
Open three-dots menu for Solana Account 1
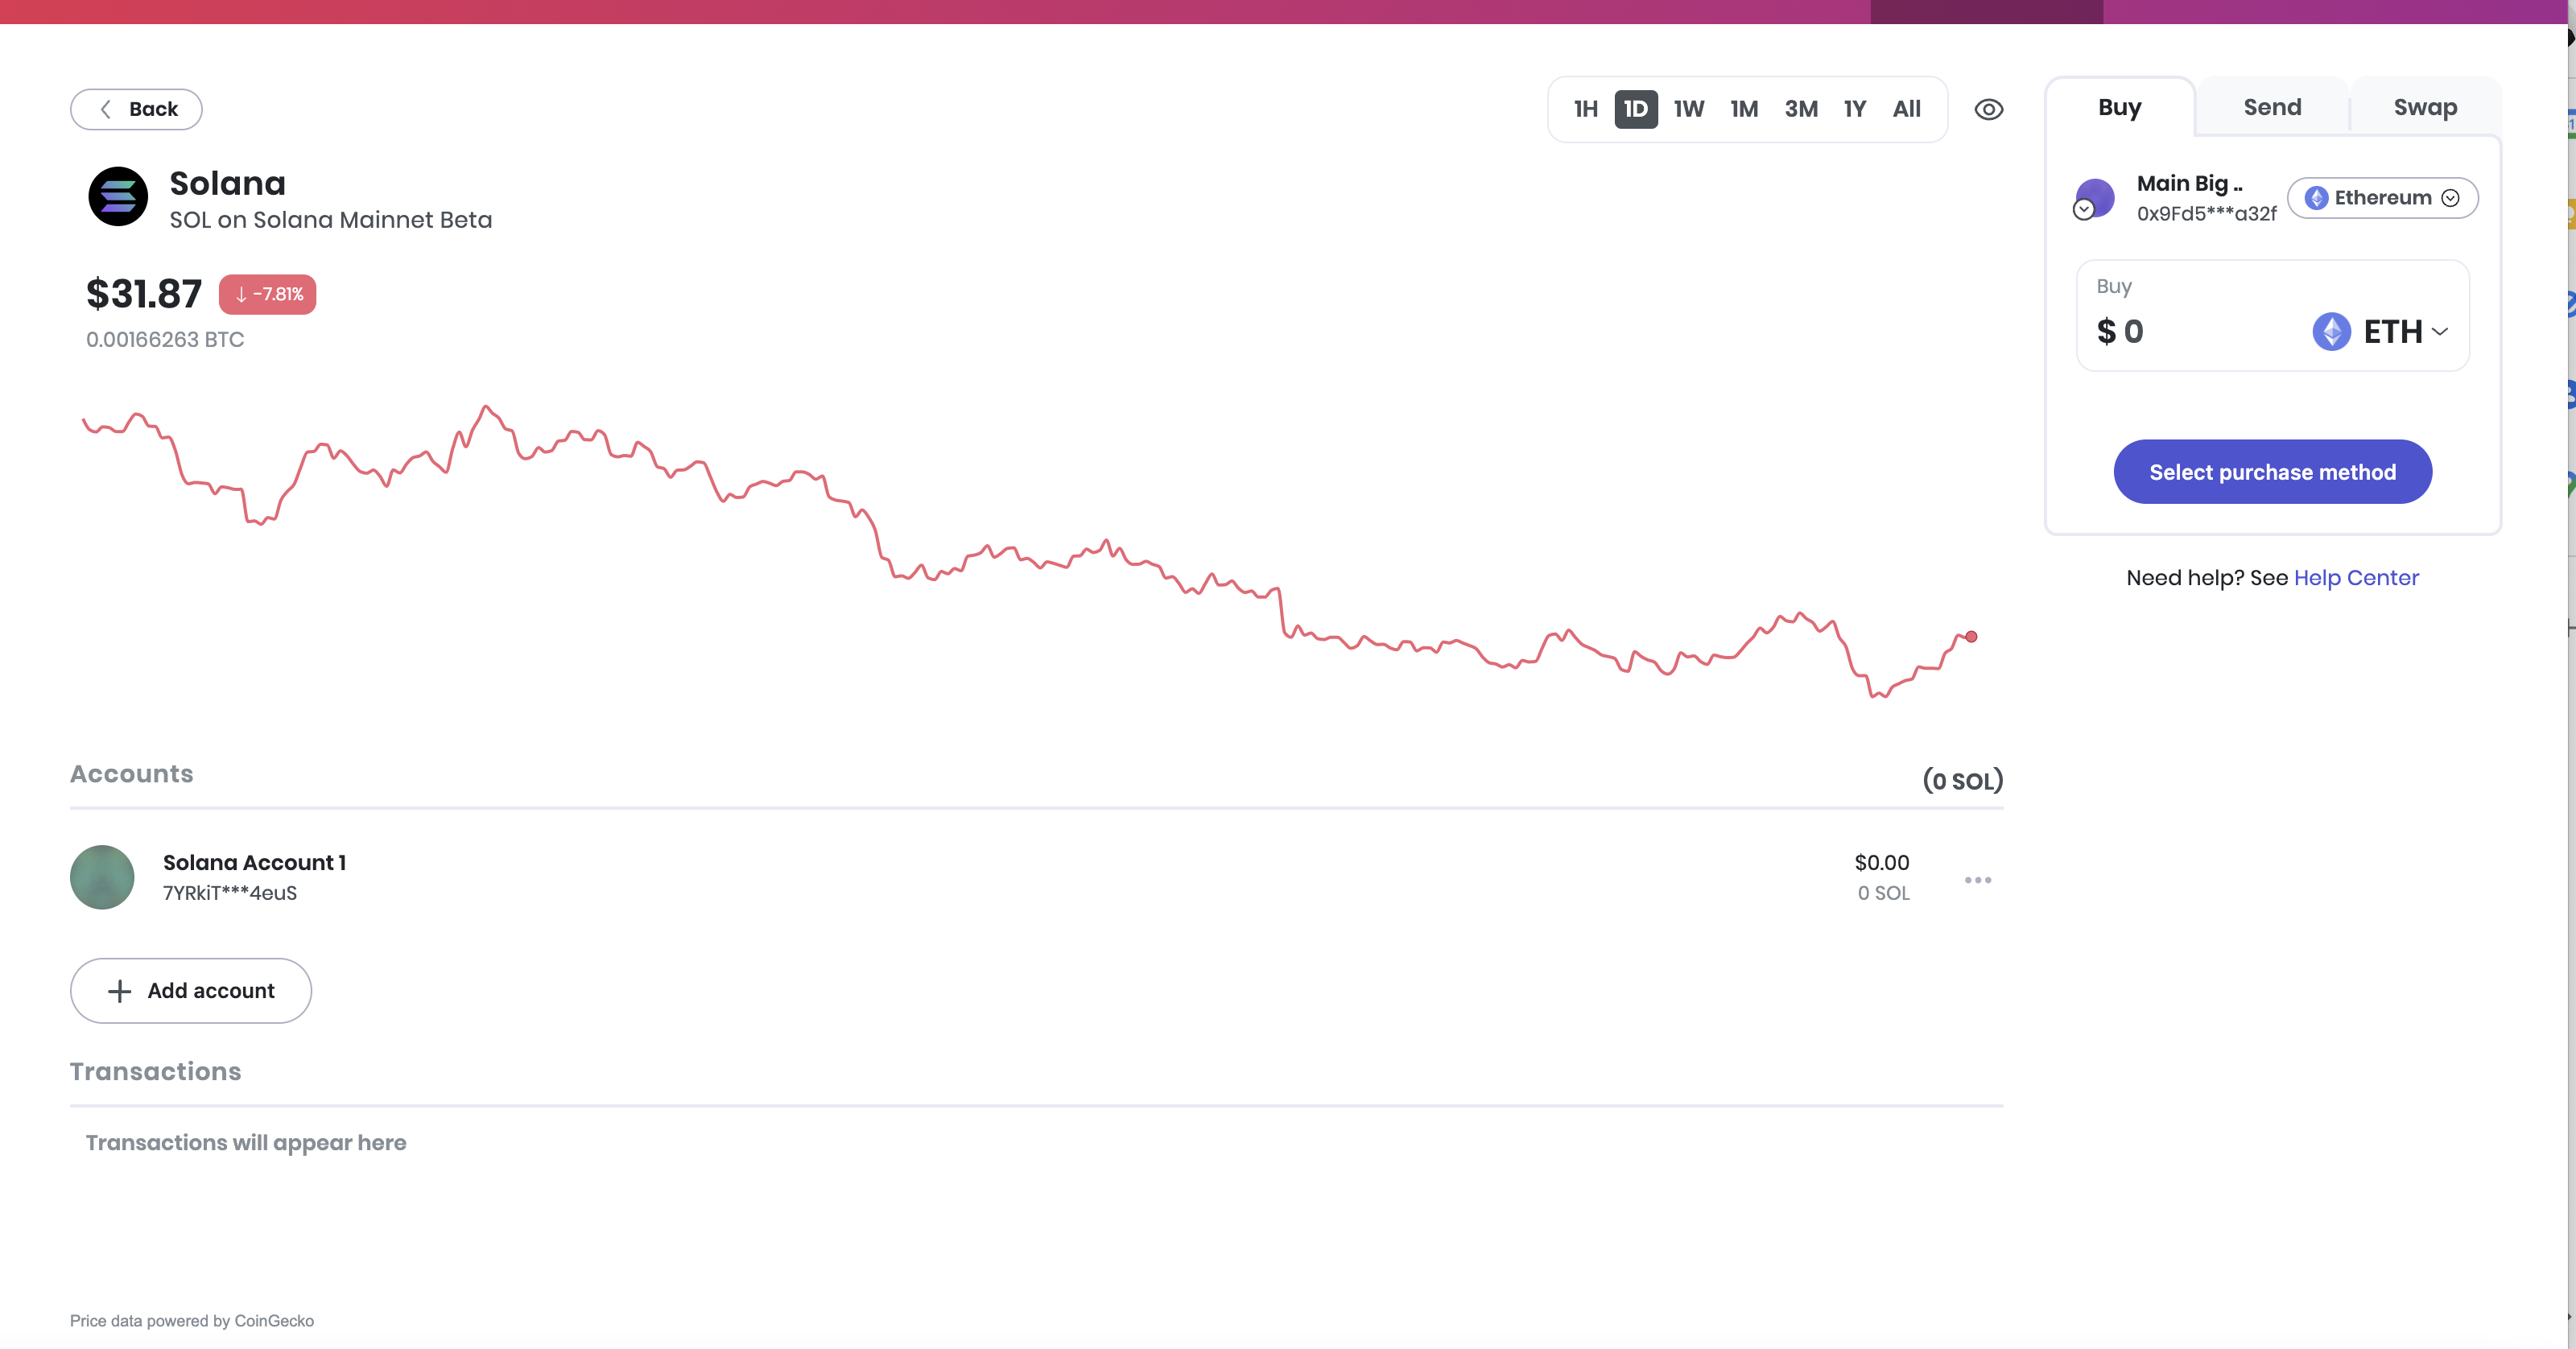pos(1977,880)
